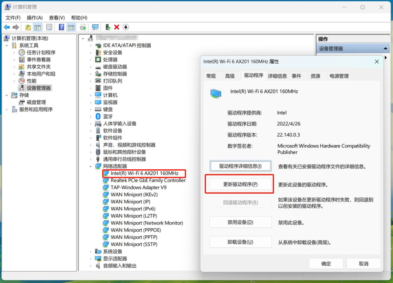The height and width of the screenshot is (283, 393).
Task: Click the Back arrow toolbar icon
Action: pyautogui.click(x=7, y=27)
